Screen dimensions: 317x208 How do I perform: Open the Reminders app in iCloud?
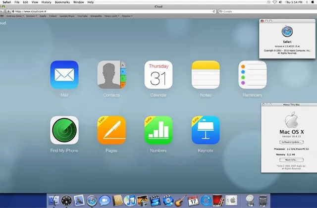point(253,75)
